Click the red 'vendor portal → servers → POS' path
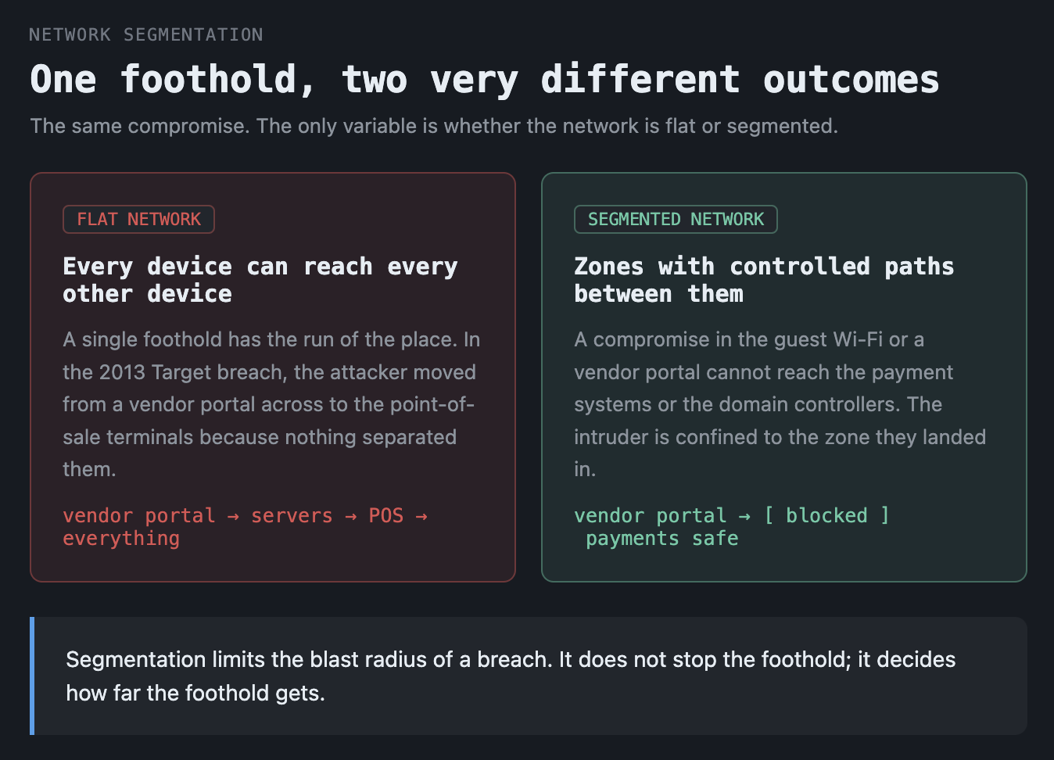 233,516
